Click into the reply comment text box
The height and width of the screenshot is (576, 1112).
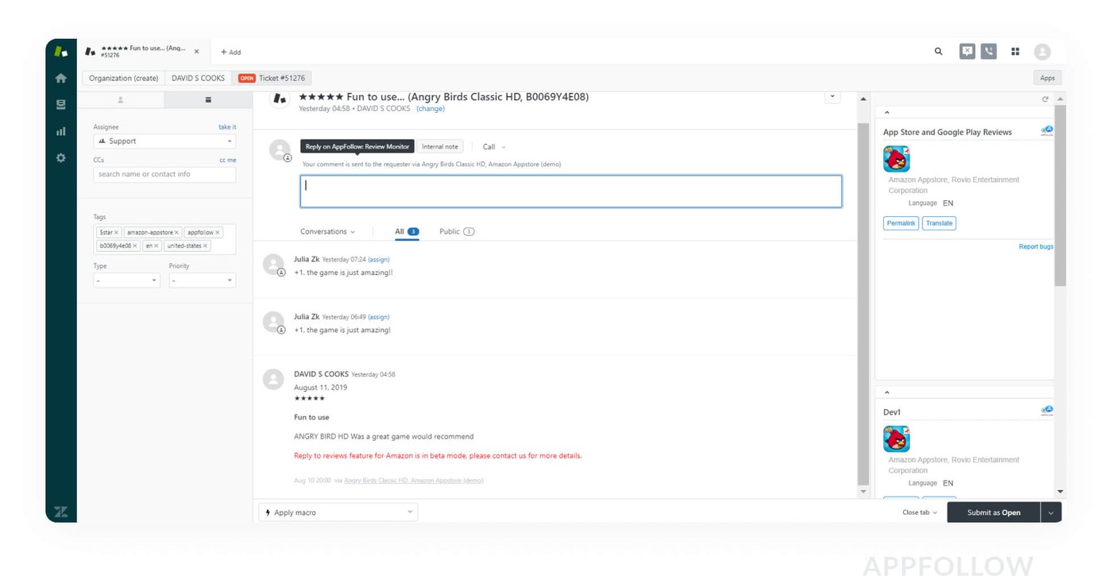click(571, 191)
